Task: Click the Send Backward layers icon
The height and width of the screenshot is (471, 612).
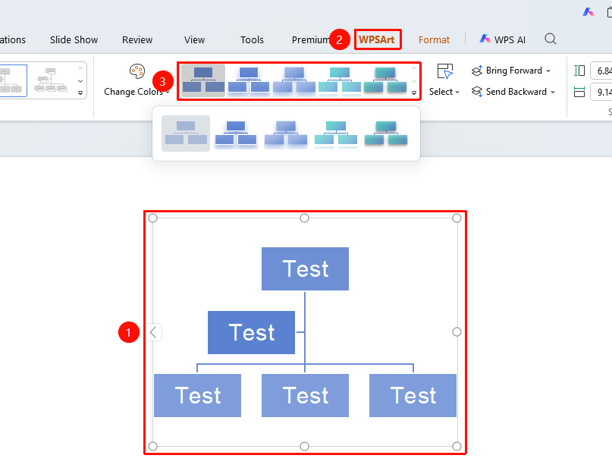Action: pos(477,92)
